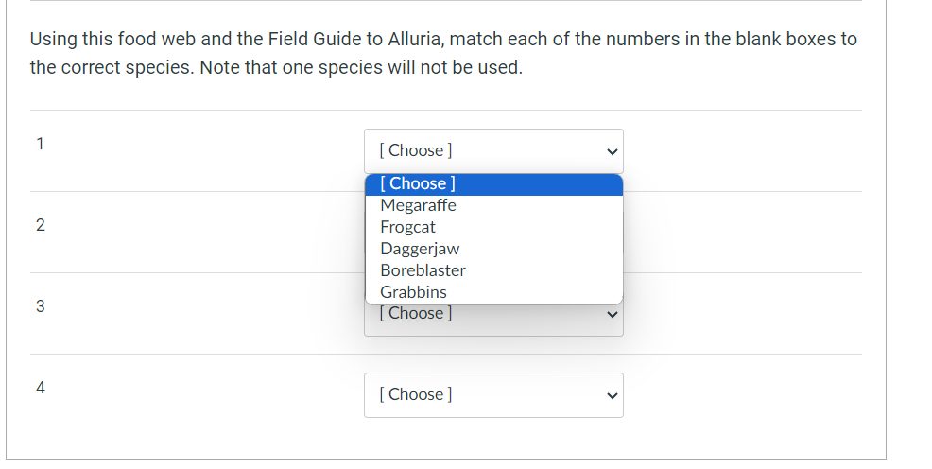The width and height of the screenshot is (932, 469).
Task: Click the number 3 row label
Action: [40, 306]
